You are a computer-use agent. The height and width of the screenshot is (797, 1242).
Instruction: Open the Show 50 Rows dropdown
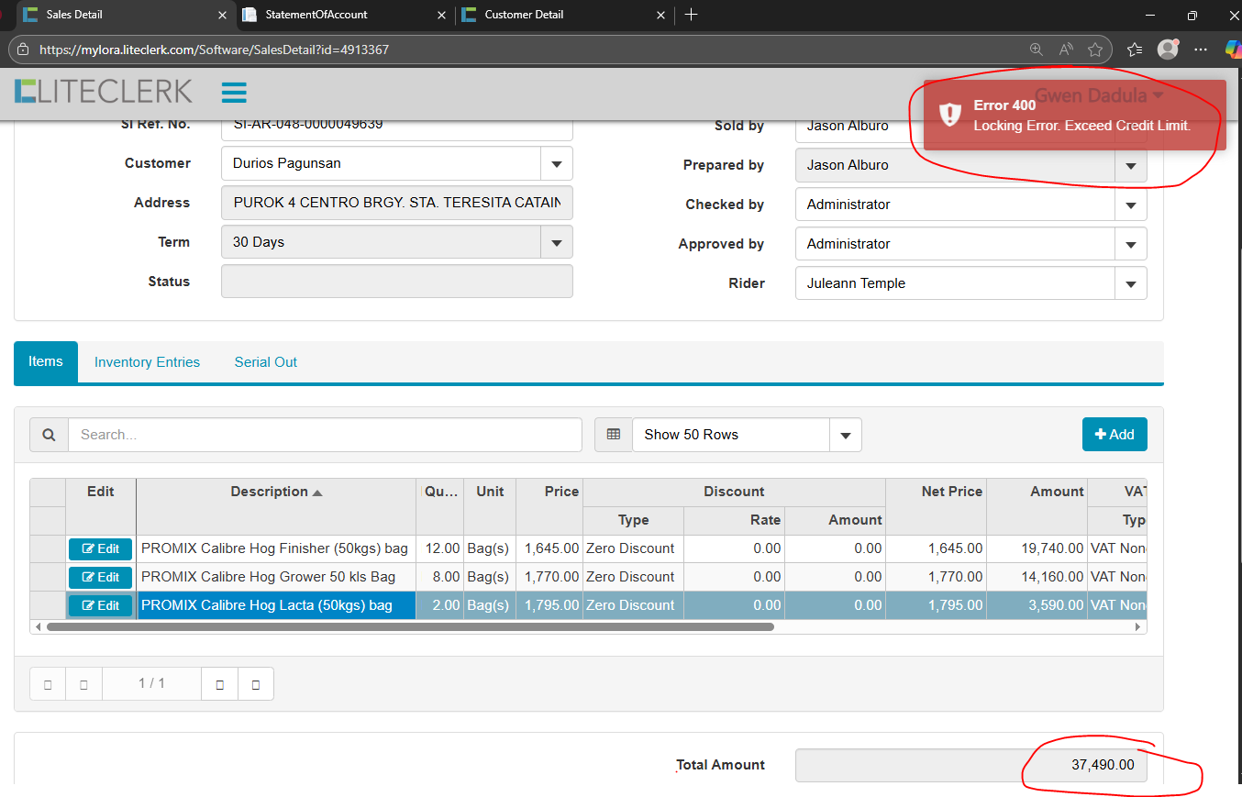click(x=845, y=435)
